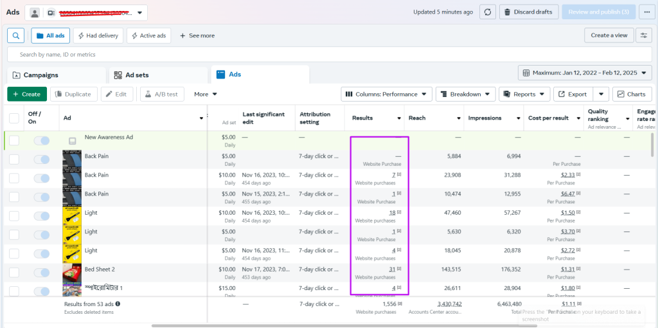Screen dimensions: 658x328
Task: Expand the Columns: Performance dropdown
Action: (x=386, y=94)
